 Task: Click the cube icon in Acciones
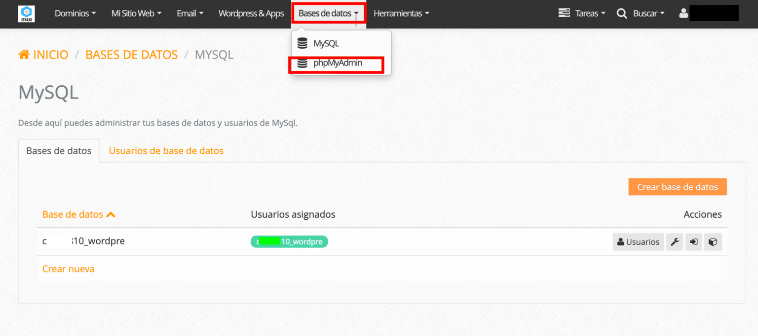(713, 241)
